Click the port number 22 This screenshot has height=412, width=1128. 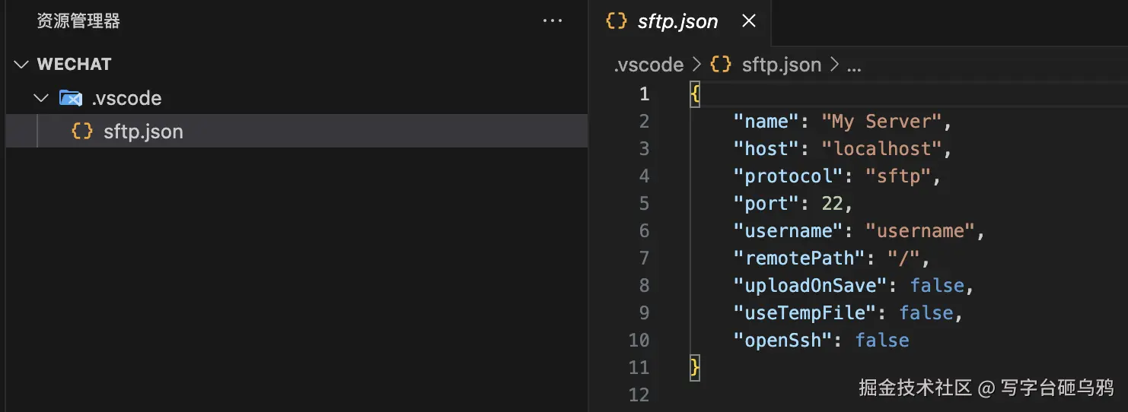831,204
